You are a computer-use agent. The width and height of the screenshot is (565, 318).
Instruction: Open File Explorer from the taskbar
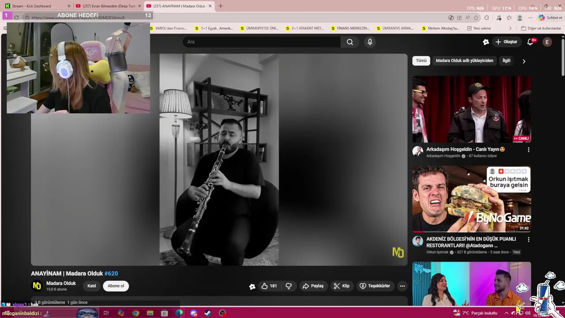tap(150, 313)
